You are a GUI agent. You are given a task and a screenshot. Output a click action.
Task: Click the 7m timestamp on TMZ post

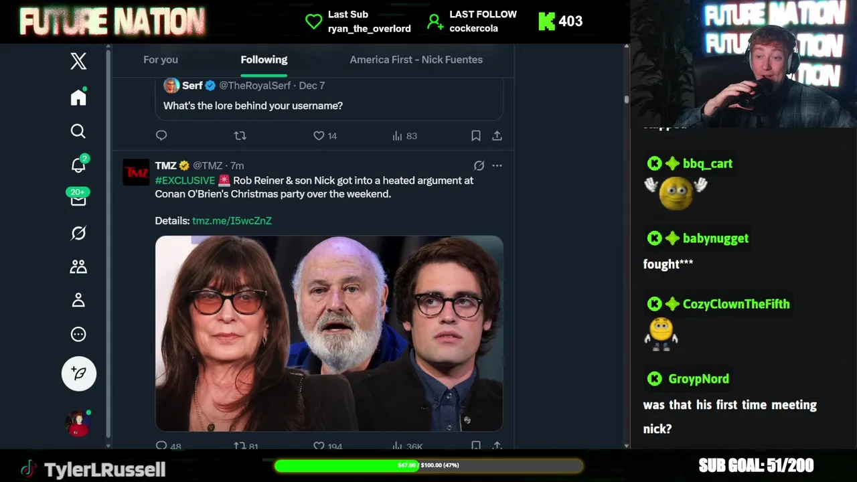[x=237, y=165]
